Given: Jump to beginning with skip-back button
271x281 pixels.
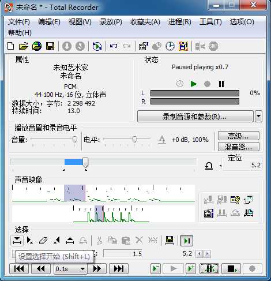Looking at the screenshot, I should click(19, 268).
